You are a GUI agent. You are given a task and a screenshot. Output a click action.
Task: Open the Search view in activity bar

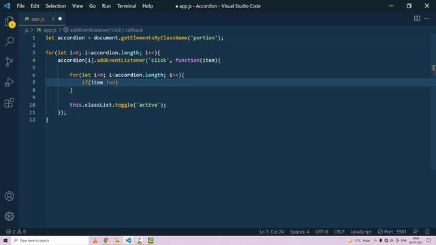pyautogui.click(x=10, y=42)
